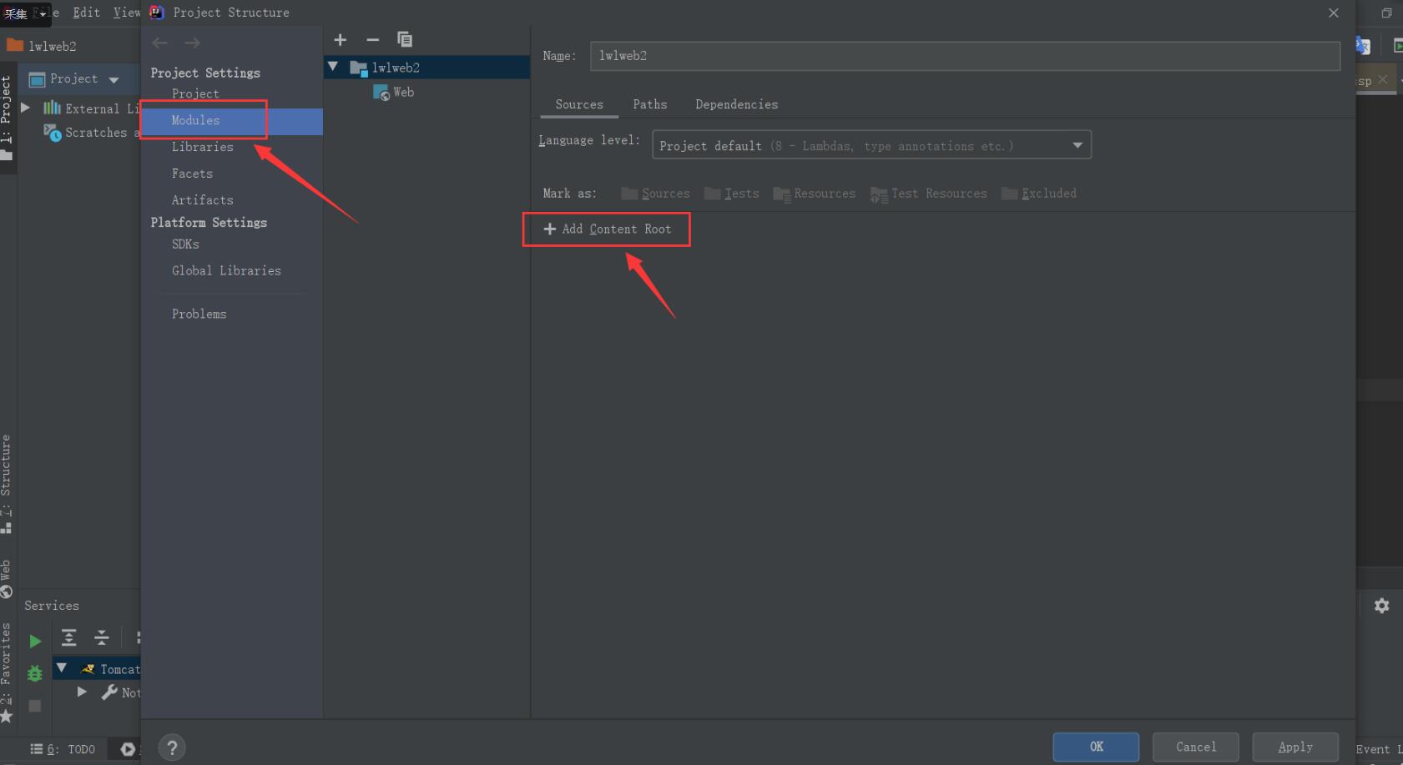Click the OK button
The width and height of the screenshot is (1403, 765).
[1096, 747]
